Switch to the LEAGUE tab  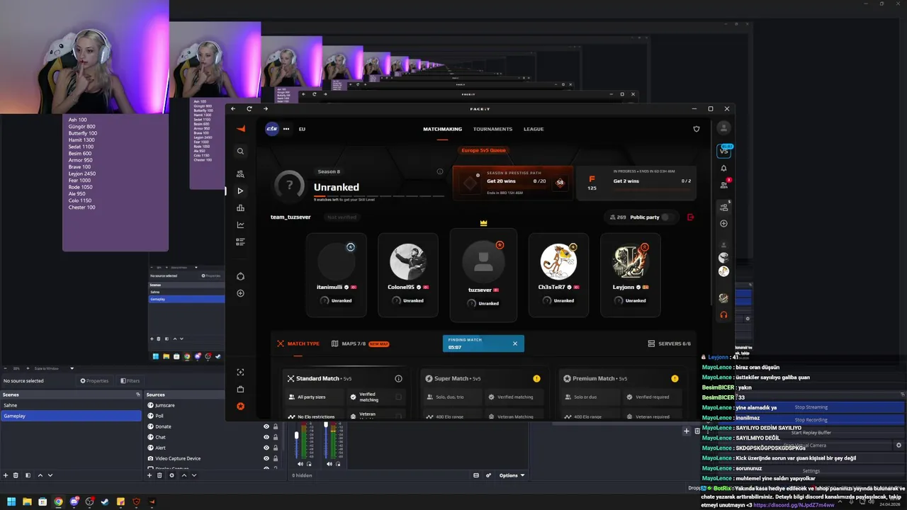coord(534,129)
